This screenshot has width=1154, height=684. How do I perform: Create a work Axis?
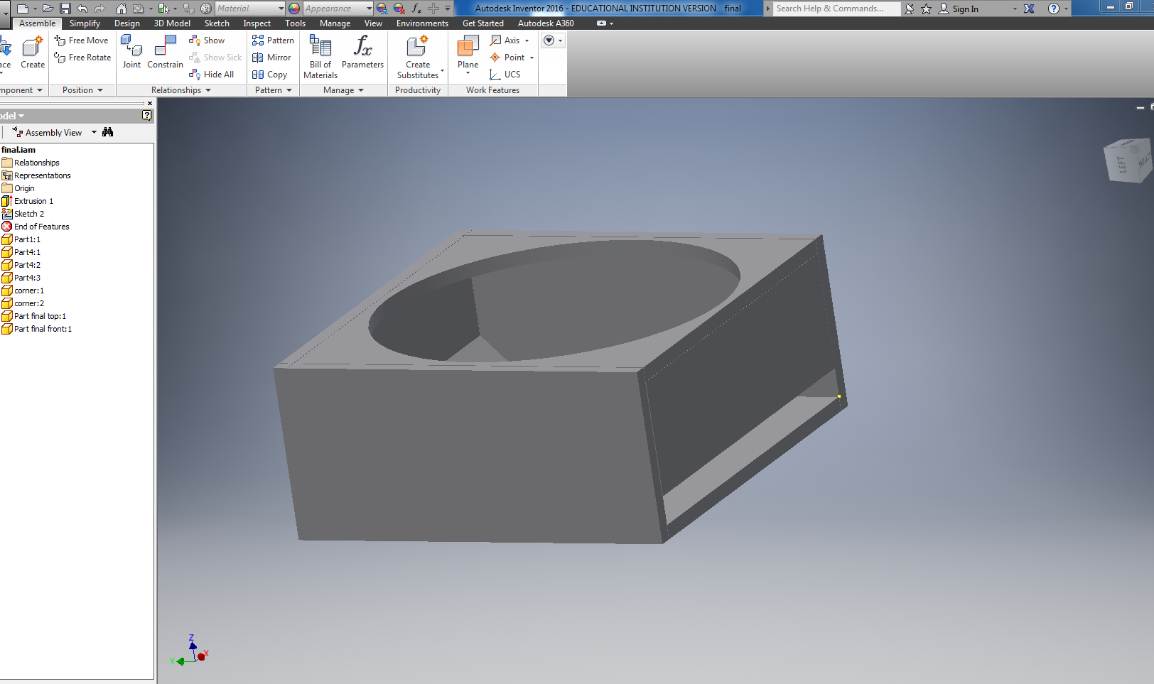(506, 40)
